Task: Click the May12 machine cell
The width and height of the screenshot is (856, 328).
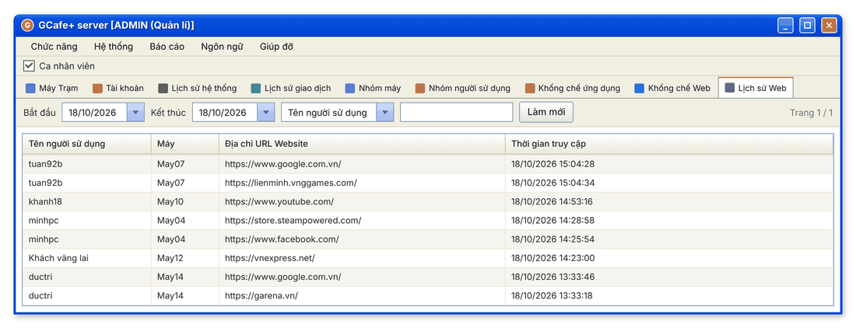Action: coord(185,258)
